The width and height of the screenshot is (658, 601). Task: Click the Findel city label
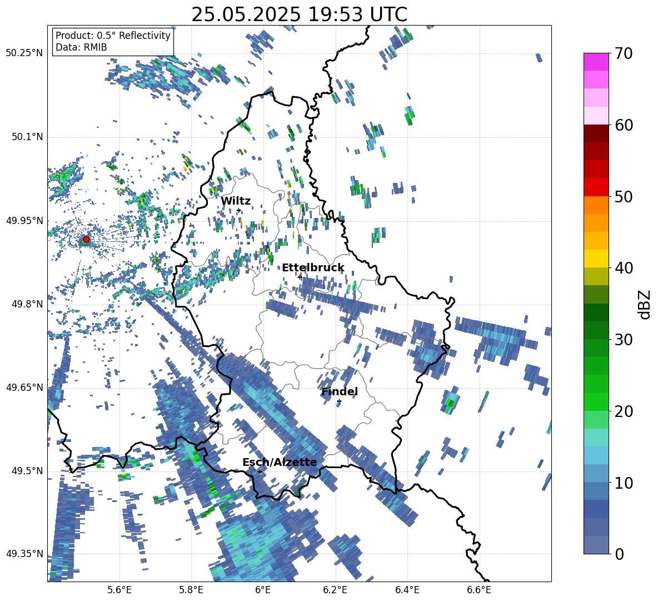[340, 391]
